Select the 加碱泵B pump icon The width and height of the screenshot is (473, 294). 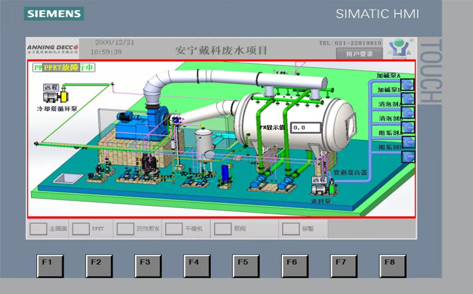pyautogui.click(x=408, y=98)
